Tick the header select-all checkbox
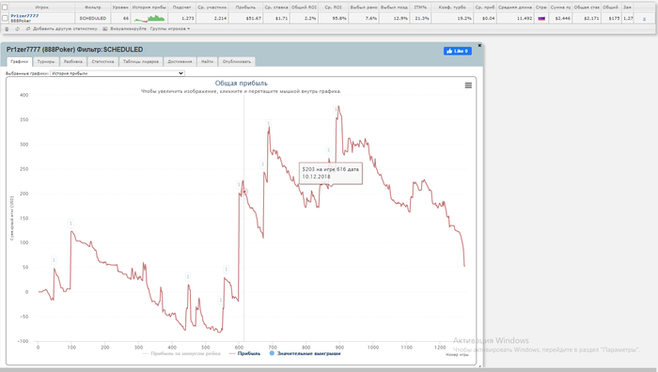This screenshot has width=658, height=372. [5, 8]
